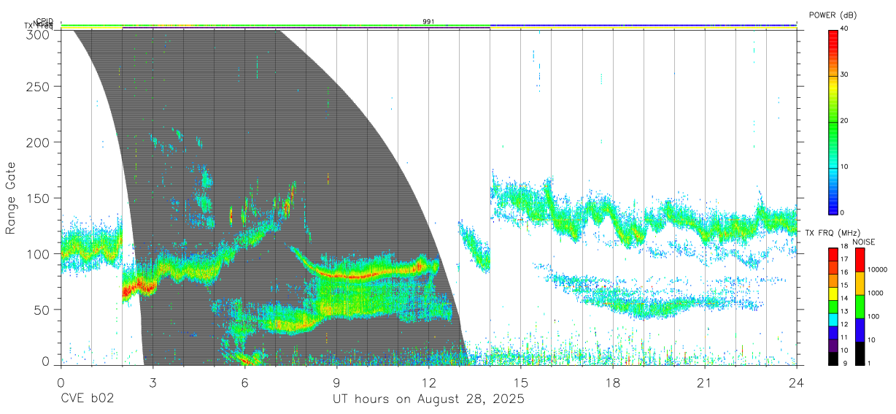This screenshot has height=414, width=896.
Task: Select the green 13–14 MHz TX FRQ block
Action: pos(833,307)
